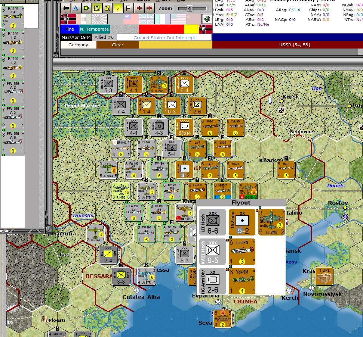Click the red left arrow toolbar button

pyautogui.click(x=139, y=8)
